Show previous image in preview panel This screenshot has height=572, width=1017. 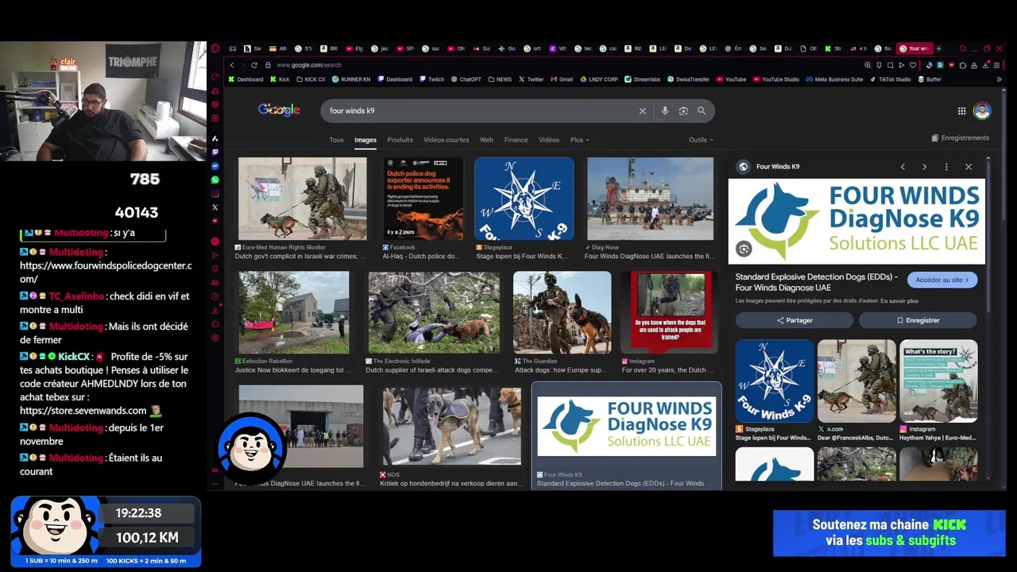903,167
